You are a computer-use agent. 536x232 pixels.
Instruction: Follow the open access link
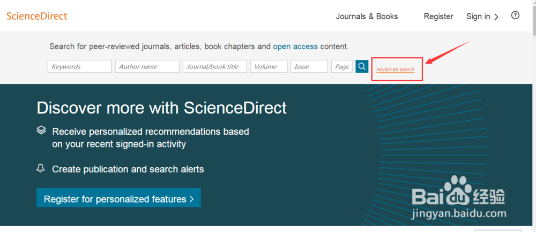(x=295, y=47)
